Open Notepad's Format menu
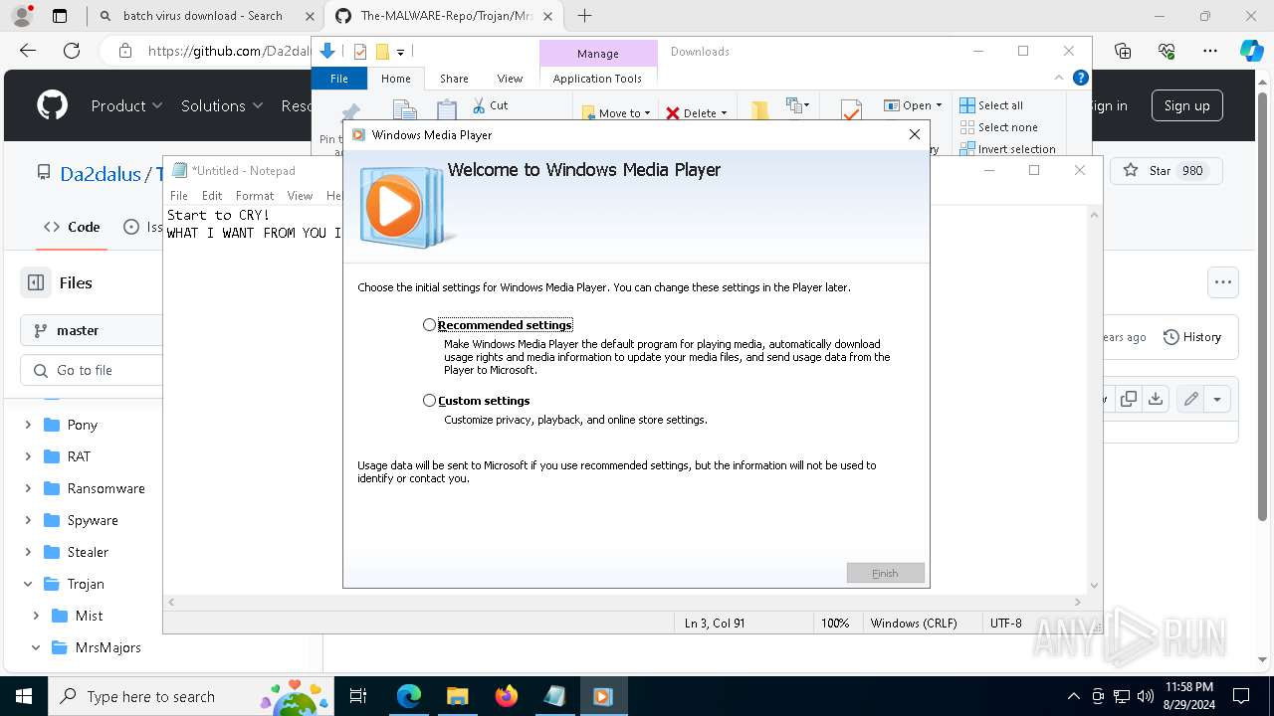Viewport: 1274px width, 716px height. (x=255, y=196)
